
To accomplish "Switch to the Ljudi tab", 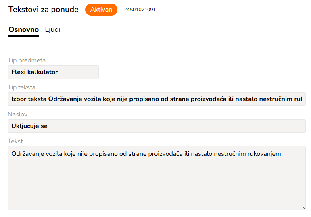I will 53,29.
